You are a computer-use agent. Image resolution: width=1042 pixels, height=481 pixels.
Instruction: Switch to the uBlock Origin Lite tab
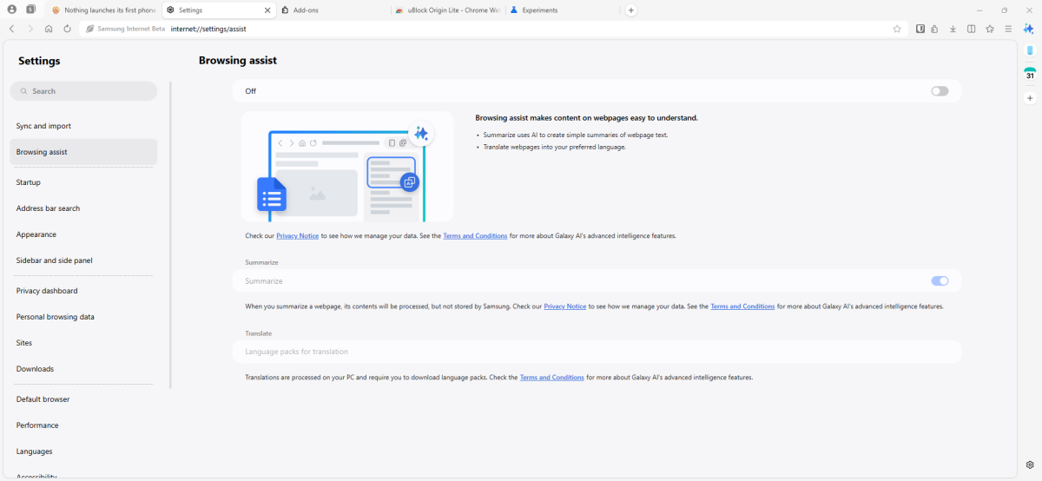click(449, 10)
